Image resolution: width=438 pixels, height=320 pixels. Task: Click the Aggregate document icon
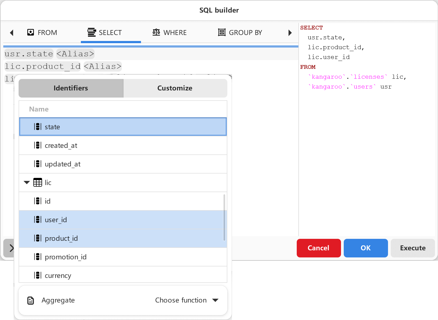[x=30, y=300]
